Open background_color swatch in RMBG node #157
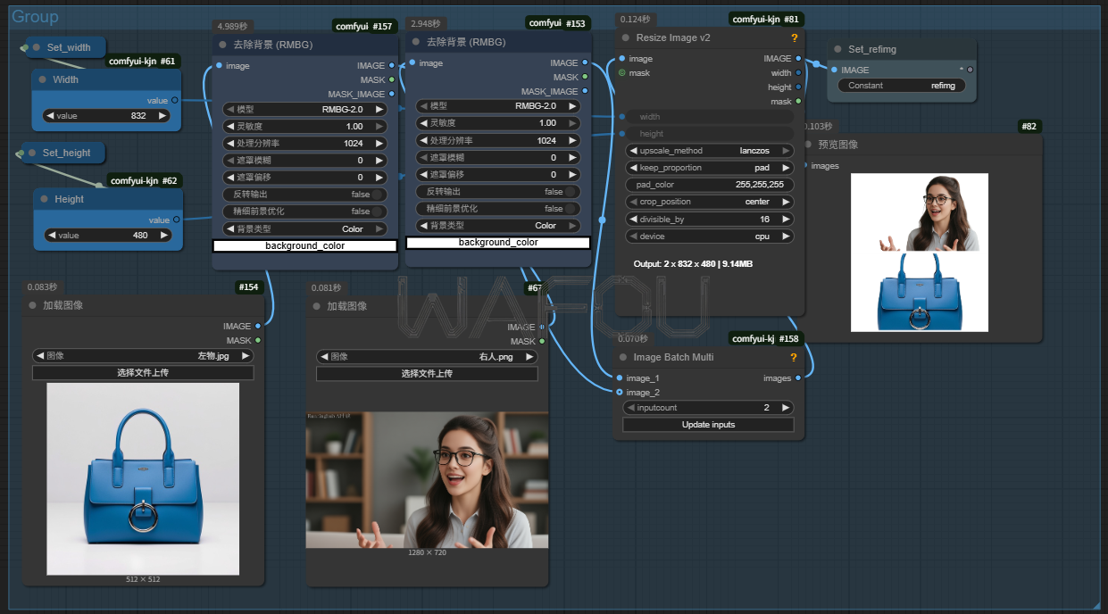The height and width of the screenshot is (614, 1108). [x=304, y=245]
